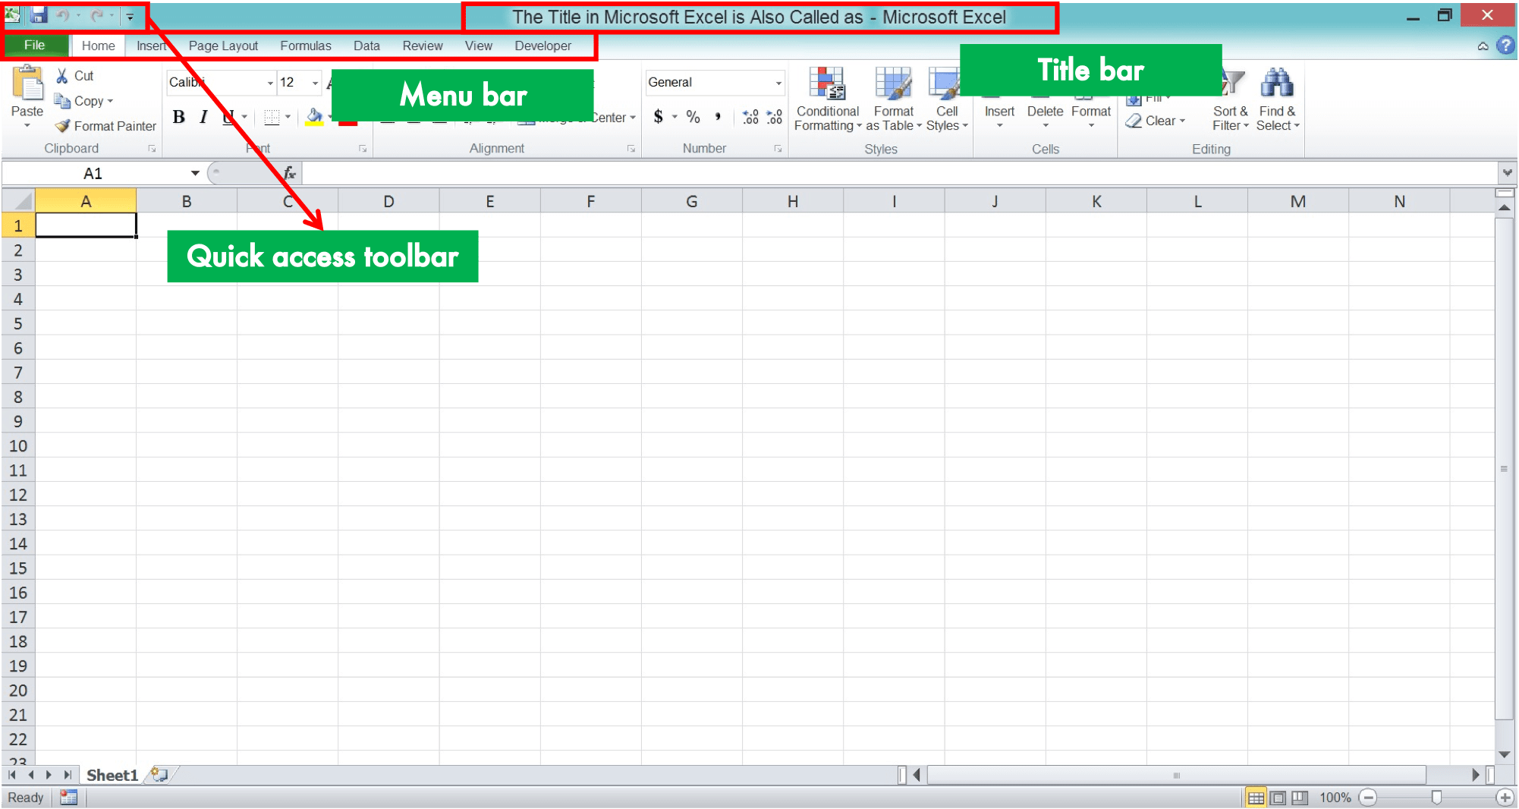Toggle Bold formatting

coord(179,117)
